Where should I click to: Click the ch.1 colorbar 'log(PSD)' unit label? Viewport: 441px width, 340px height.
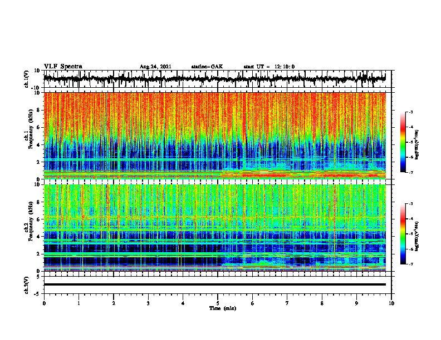click(x=418, y=144)
